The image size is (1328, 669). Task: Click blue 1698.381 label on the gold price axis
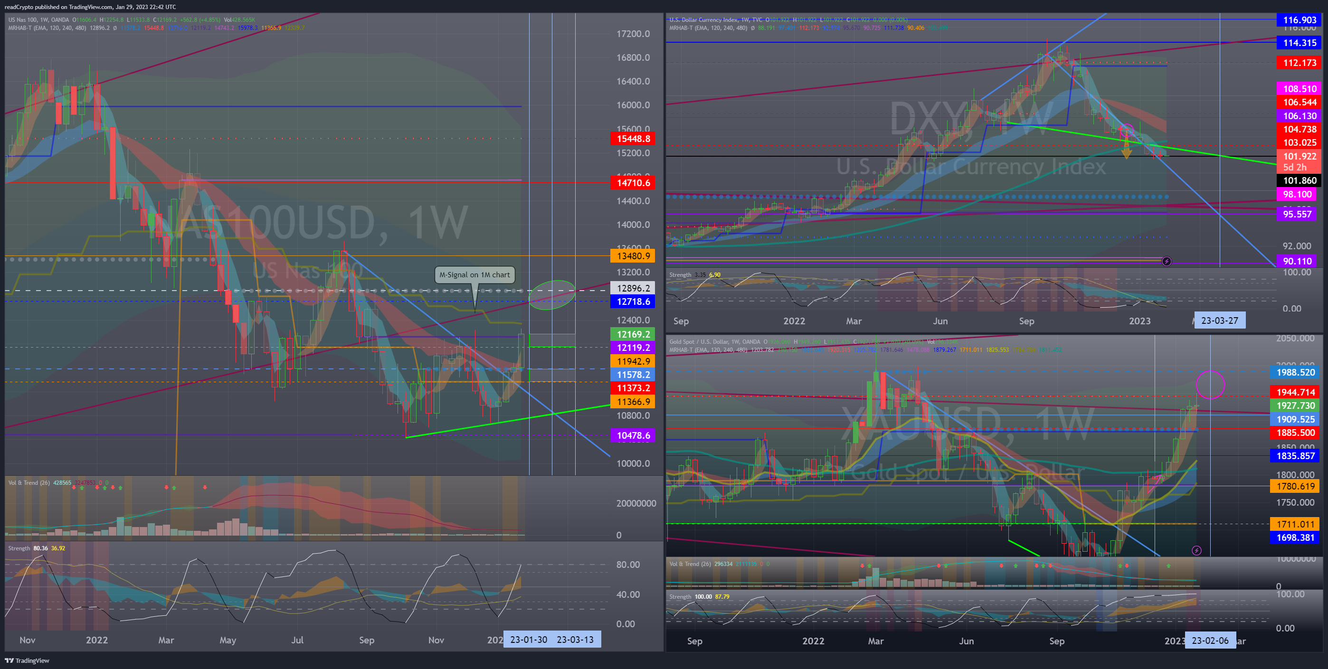coord(1295,537)
